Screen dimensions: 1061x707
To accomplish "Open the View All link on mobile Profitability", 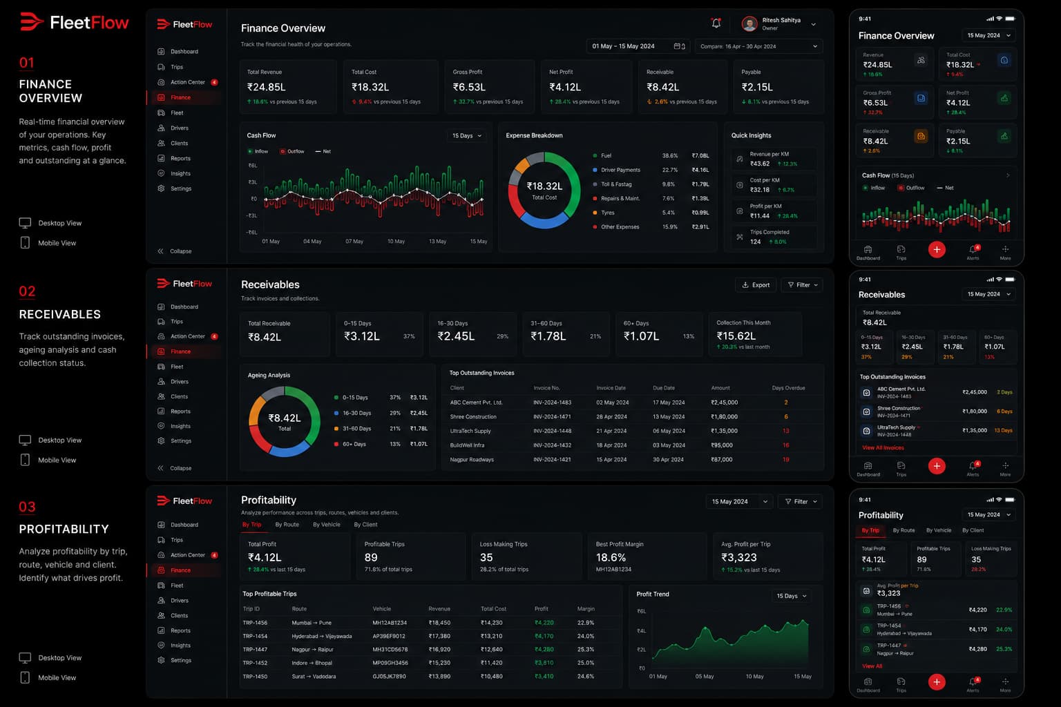I will (872, 666).
